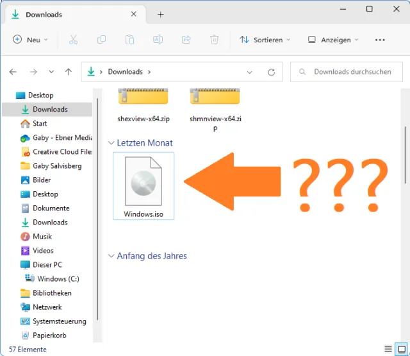The image size is (410, 356).
Task: Open the Sortieren dropdown menu
Action: point(265,40)
